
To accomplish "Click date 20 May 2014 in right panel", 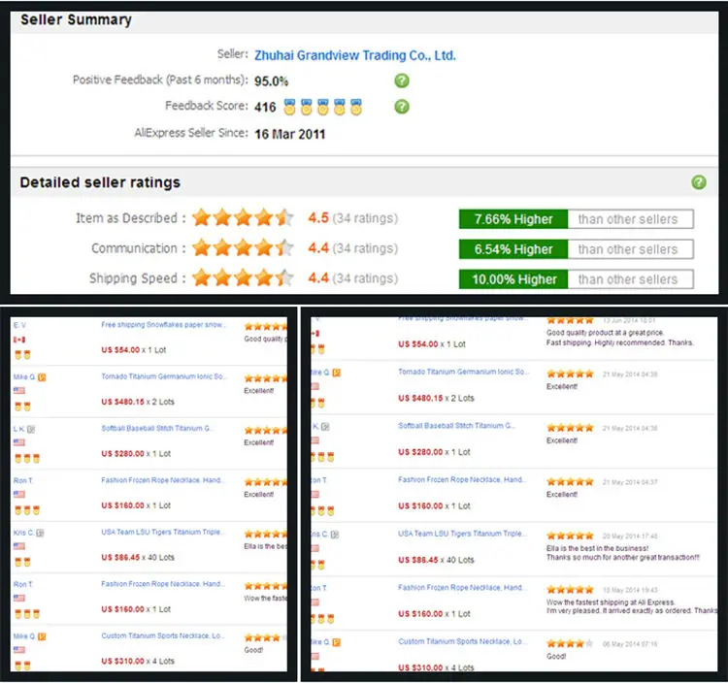I will point(630,536).
